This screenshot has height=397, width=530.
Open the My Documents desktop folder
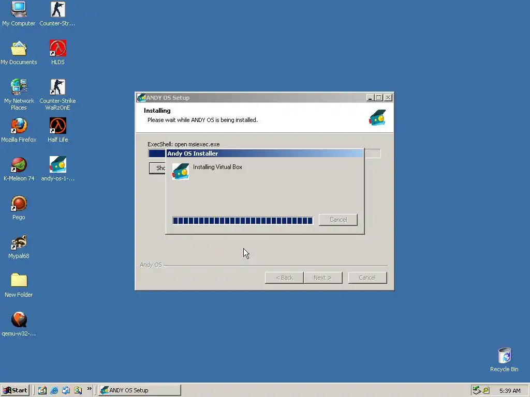(19, 52)
